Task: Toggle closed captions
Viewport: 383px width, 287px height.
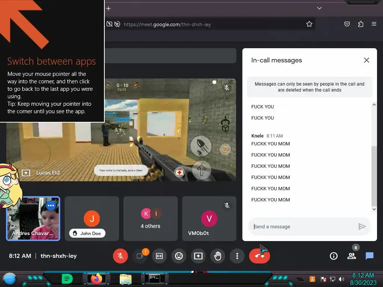Action: 159,256
